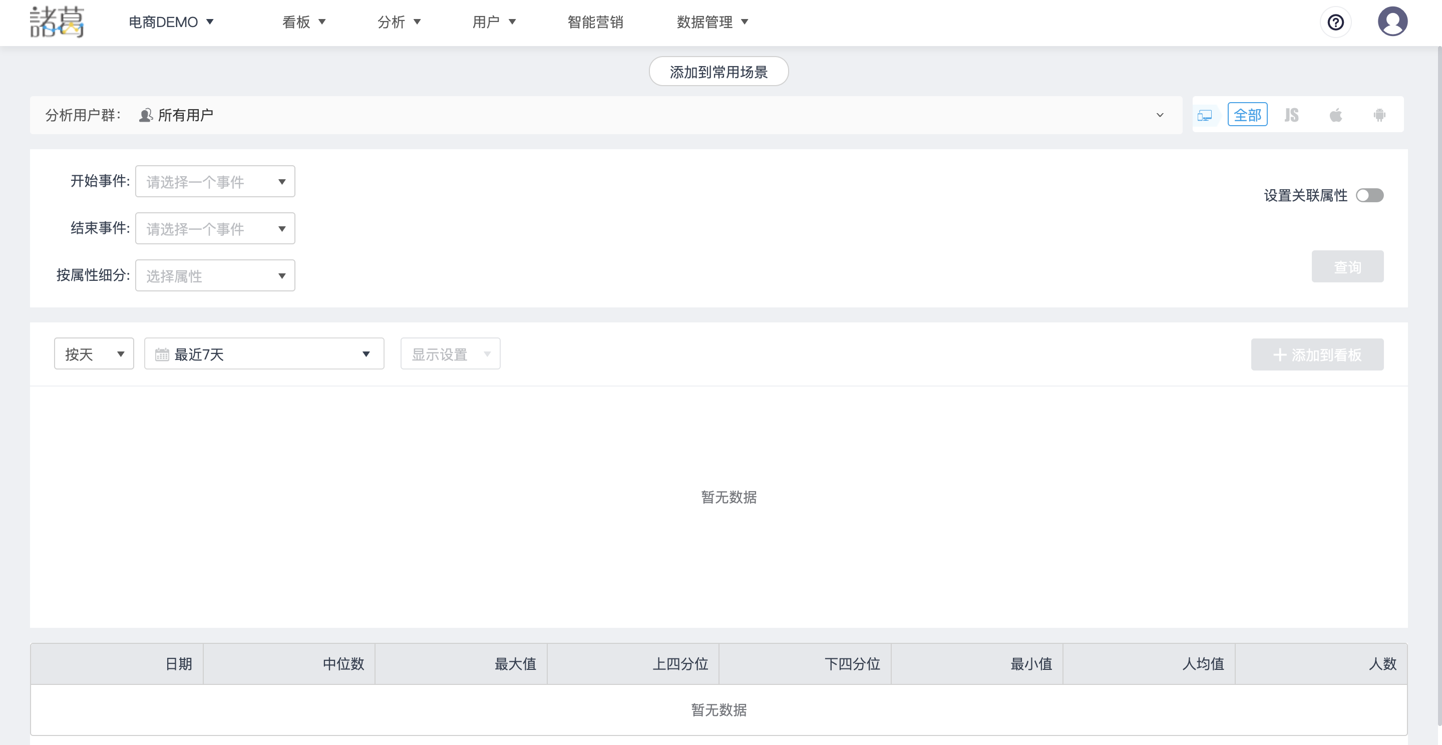Open the 结束事件 event dropdown
Viewport: 1442px width, 745px height.
click(x=215, y=228)
